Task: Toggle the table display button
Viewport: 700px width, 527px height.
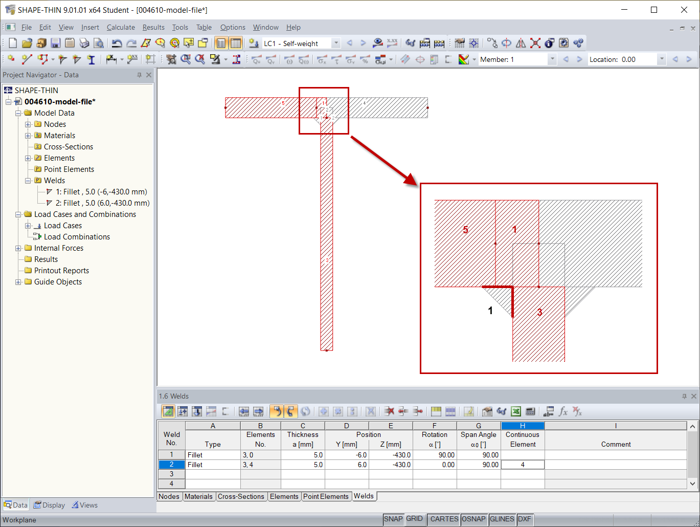Action: coord(235,43)
